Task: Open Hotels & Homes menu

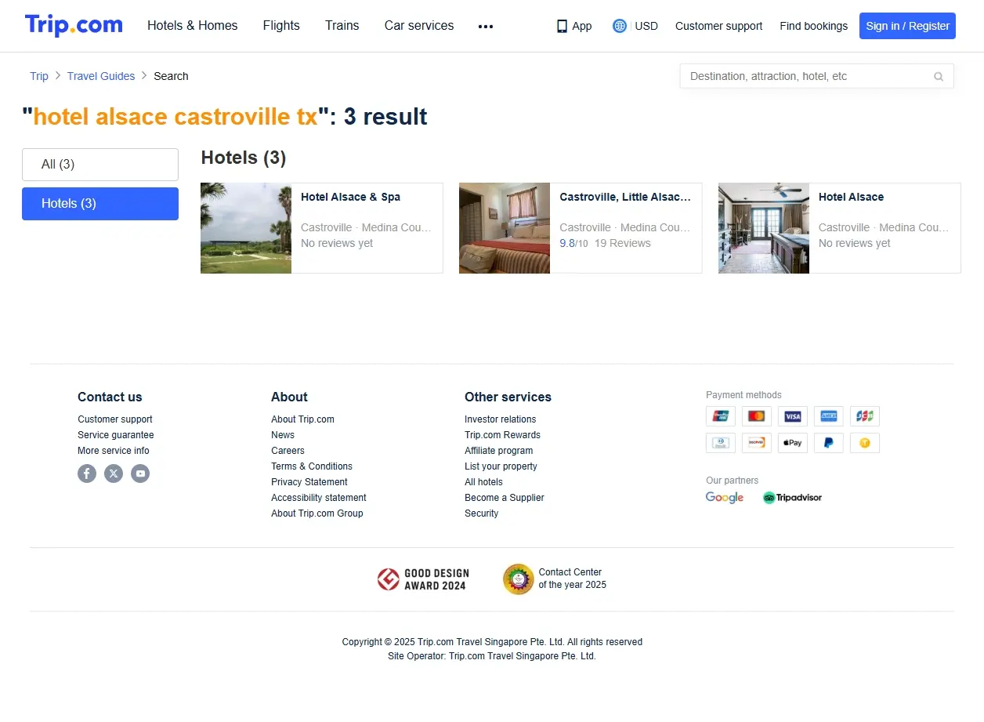Action: pos(193,26)
